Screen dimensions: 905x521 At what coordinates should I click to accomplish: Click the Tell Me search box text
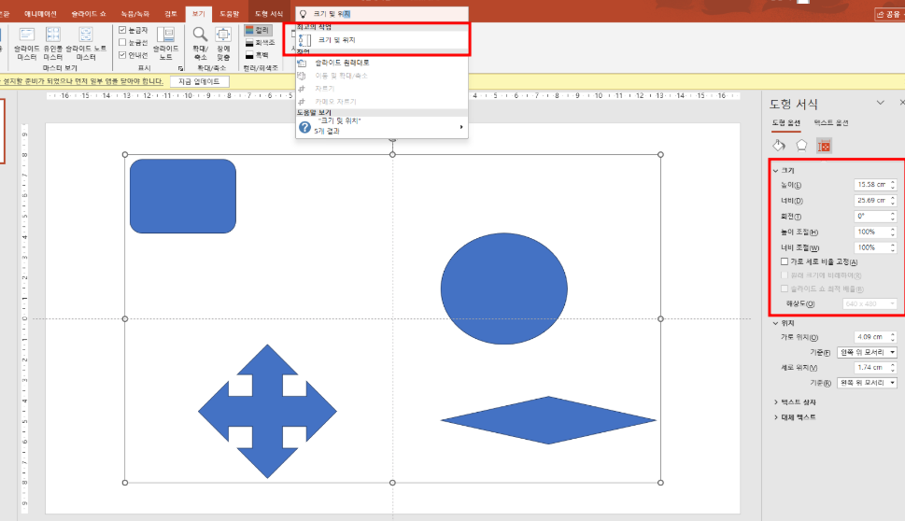pyautogui.click(x=332, y=14)
